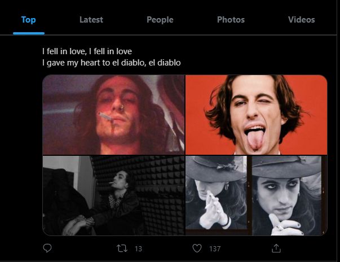340x262 pixels.
Task: Open the People tab
Action: (160, 20)
